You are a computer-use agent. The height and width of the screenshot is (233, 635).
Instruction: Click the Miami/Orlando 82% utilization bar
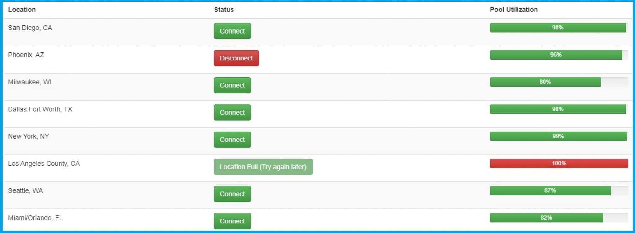pyautogui.click(x=559, y=218)
